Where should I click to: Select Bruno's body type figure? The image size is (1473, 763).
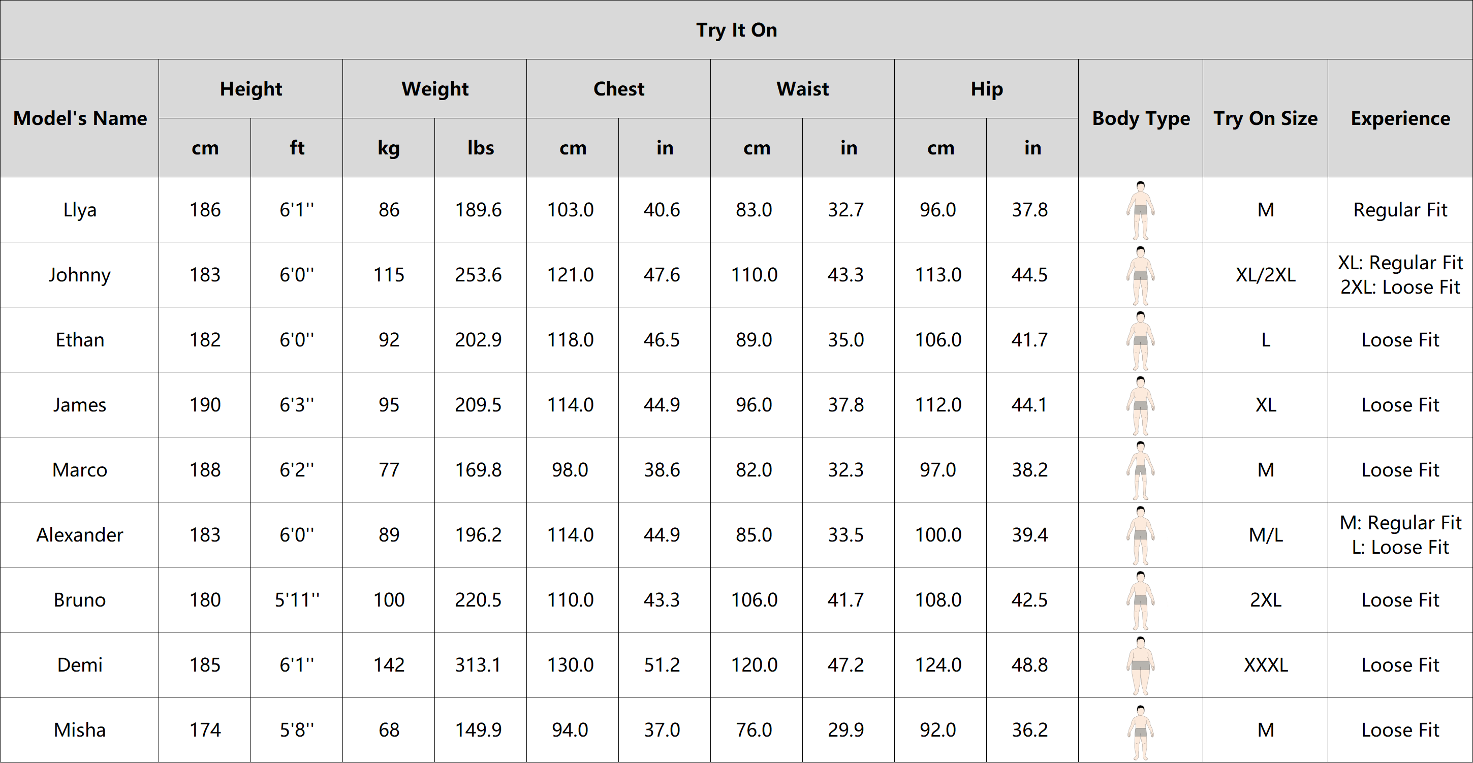[x=1140, y=600]
